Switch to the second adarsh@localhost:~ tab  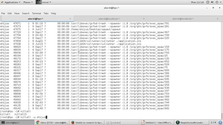109,19
